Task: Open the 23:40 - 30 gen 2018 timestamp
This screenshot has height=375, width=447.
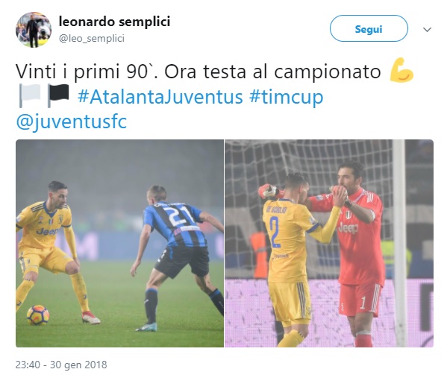Action: [61, 365]
